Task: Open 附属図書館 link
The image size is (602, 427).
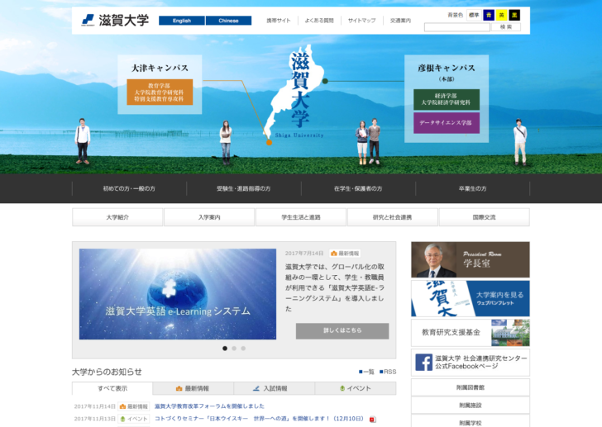Action: point(471,387)
